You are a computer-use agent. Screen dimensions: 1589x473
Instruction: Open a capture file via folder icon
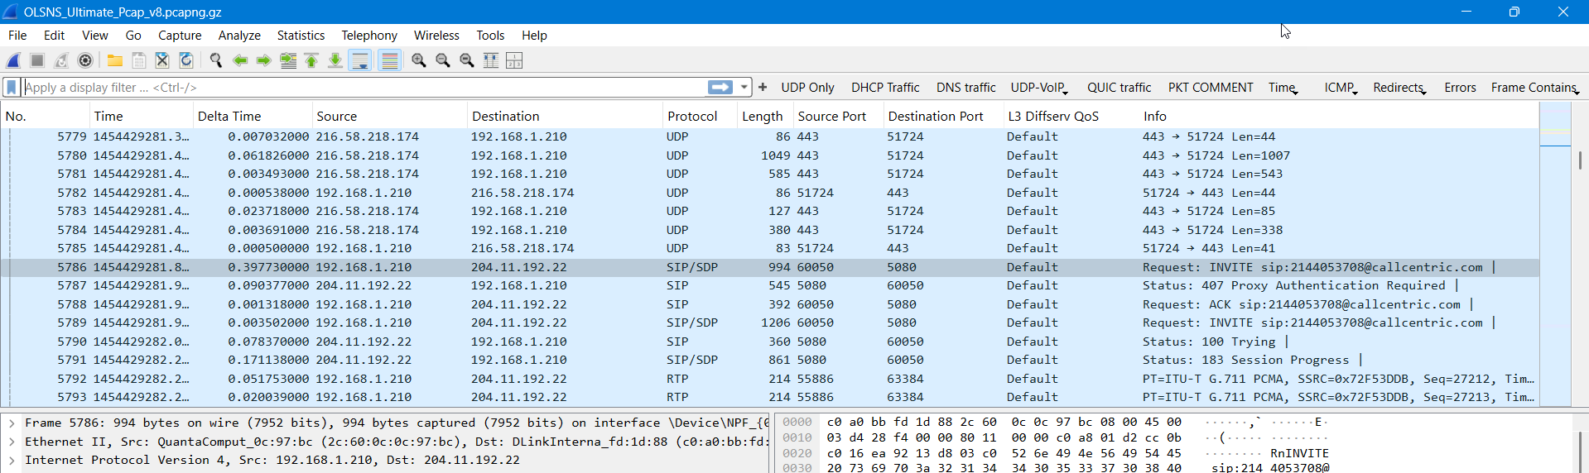click(x=115, y=60)
